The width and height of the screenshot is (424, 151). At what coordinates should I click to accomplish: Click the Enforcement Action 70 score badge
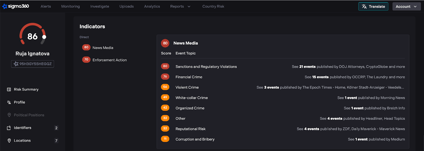pos(86,60)
